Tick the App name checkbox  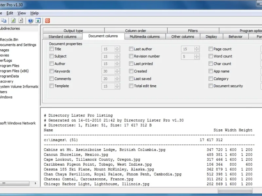point(211,71)
